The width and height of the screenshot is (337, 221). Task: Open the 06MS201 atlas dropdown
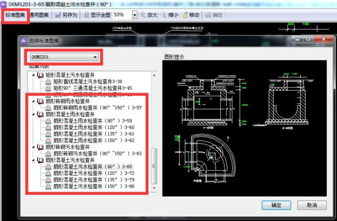[x=95, y=57]
